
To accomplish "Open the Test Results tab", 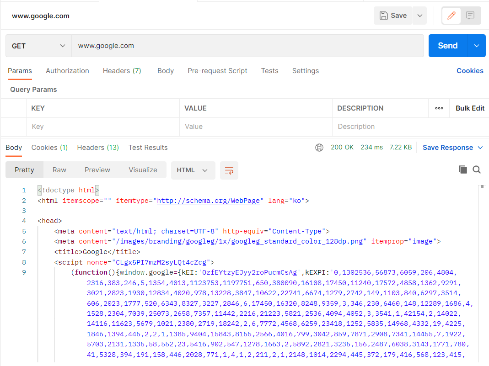I will (148, 148).
